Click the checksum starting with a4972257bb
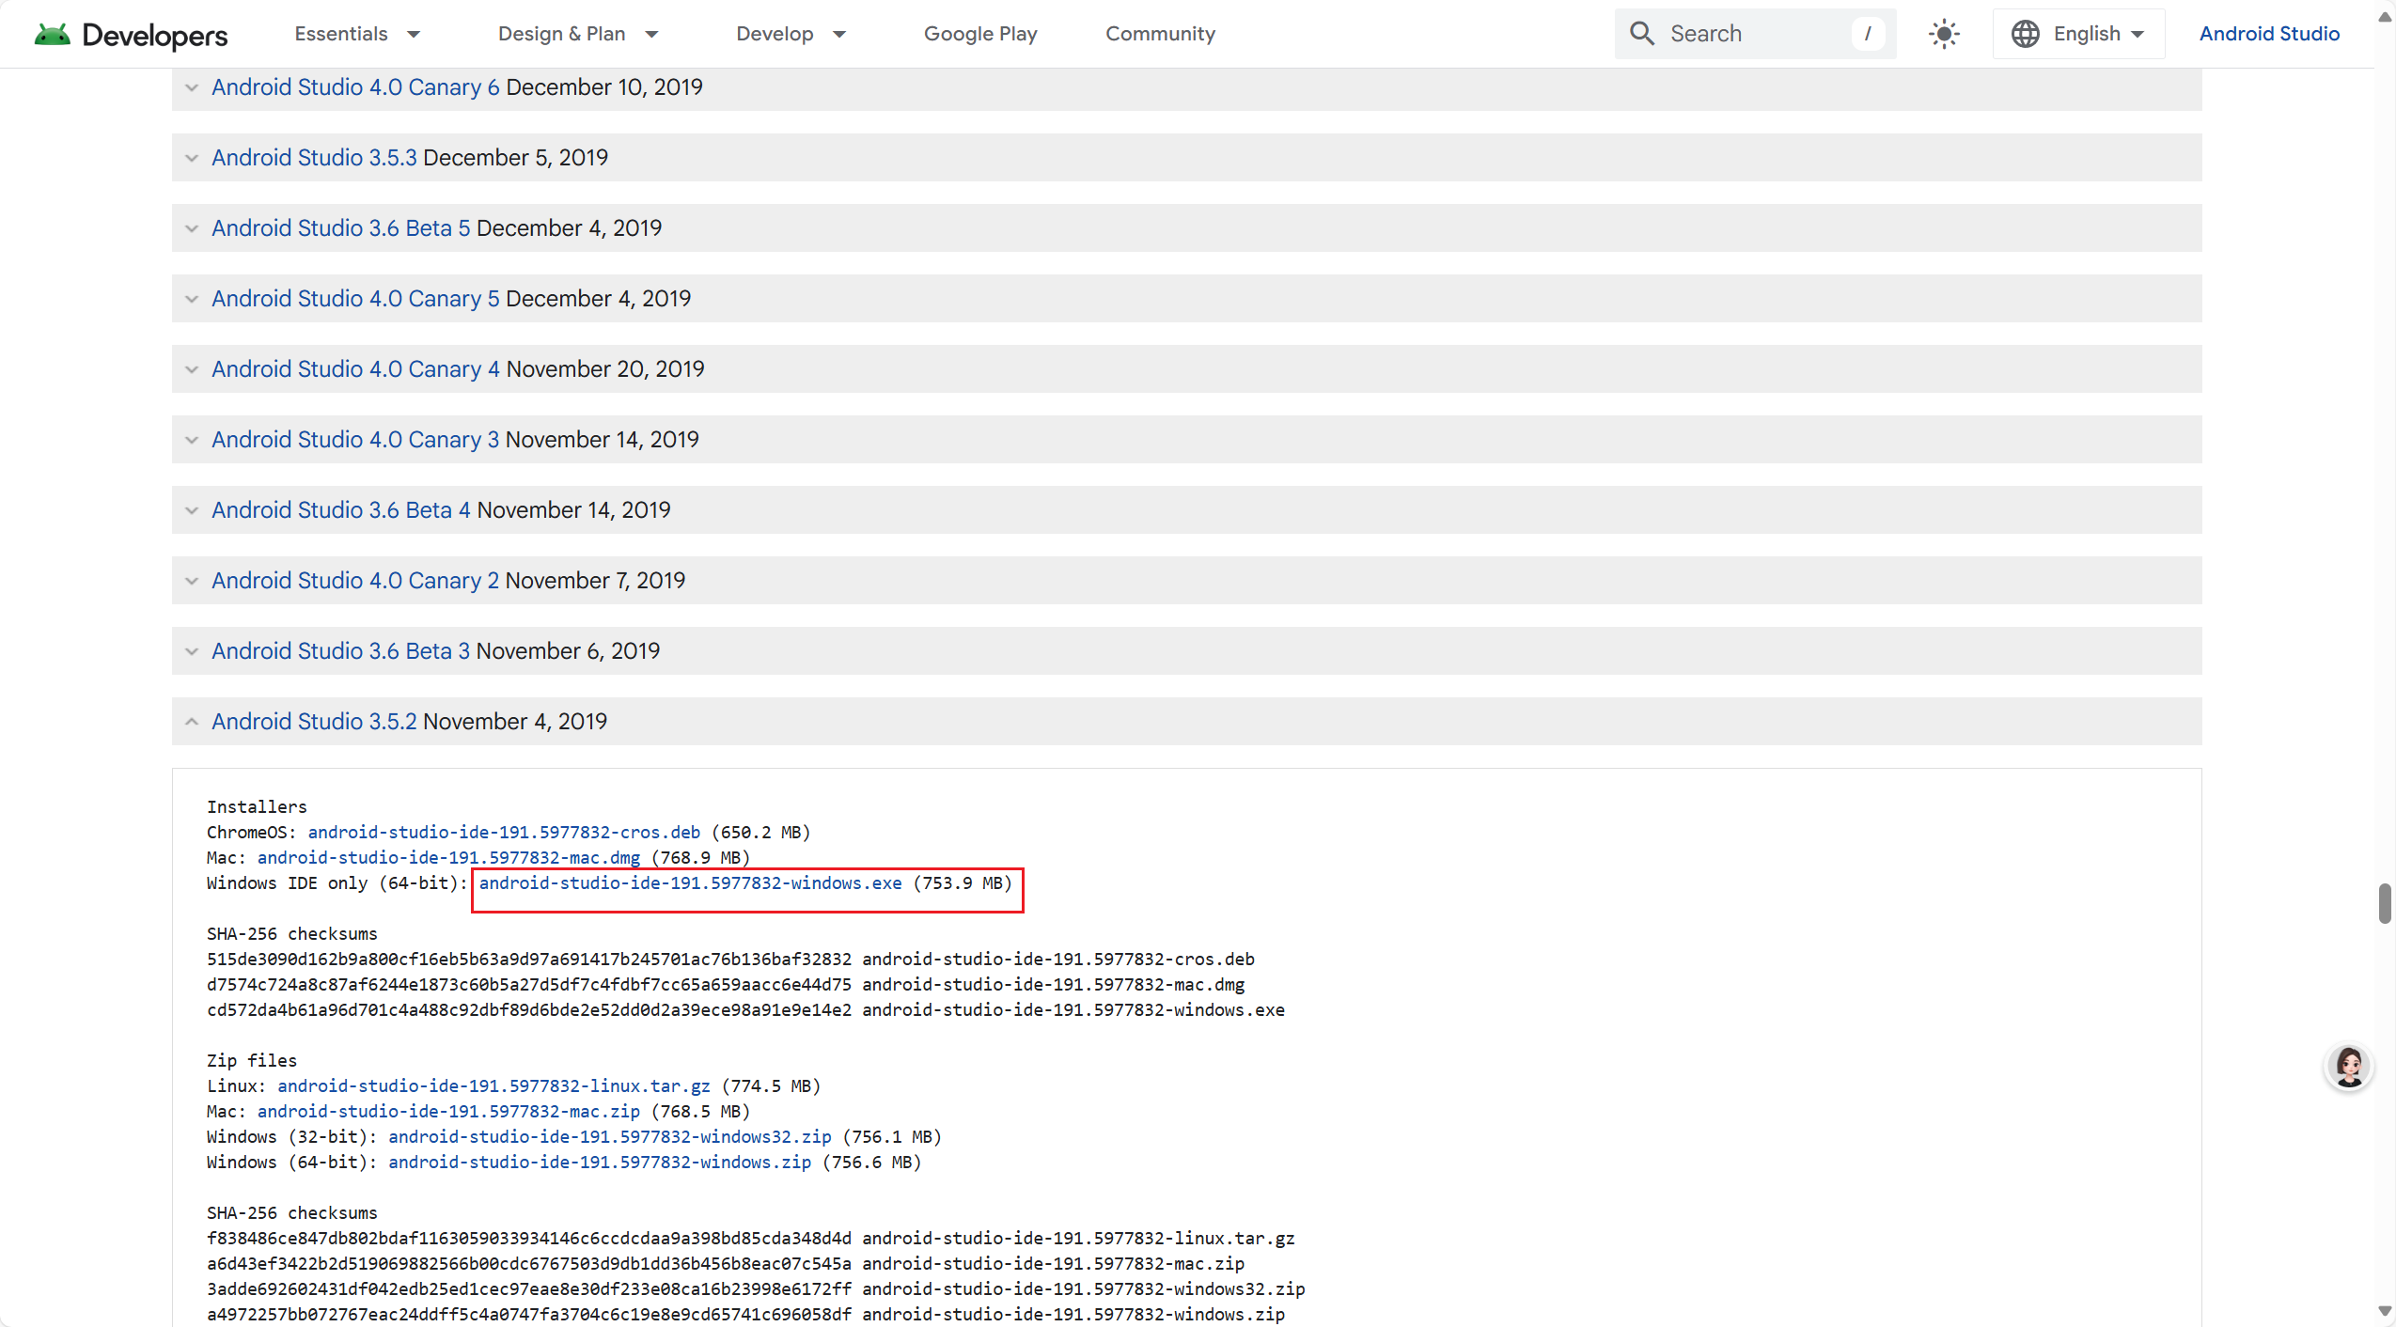Image resolution: width=2396 pixels, height=1327 pixels. coord(529,1315)
